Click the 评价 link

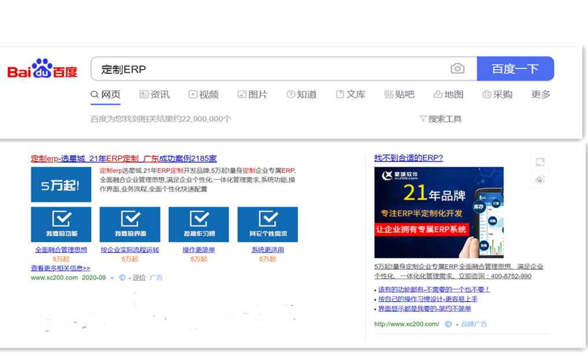pos(139,277)
